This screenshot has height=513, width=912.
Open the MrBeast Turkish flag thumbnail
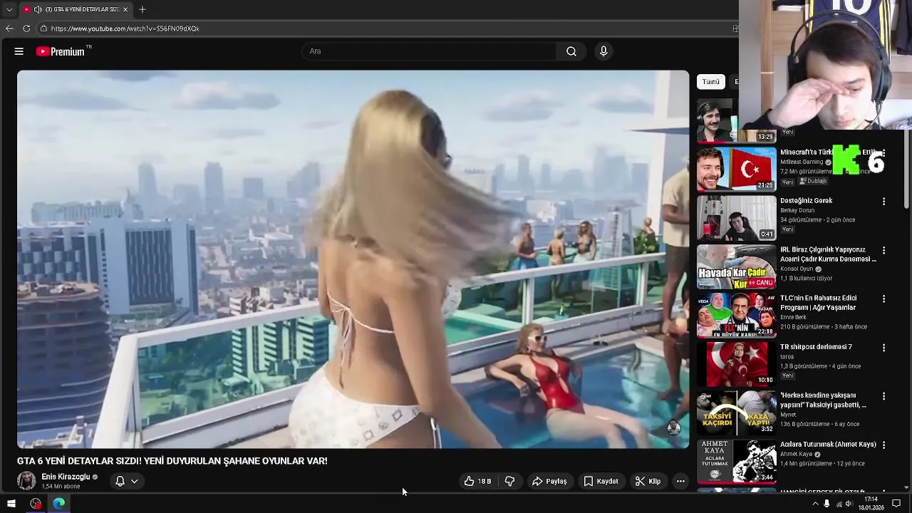pos(737,170)
